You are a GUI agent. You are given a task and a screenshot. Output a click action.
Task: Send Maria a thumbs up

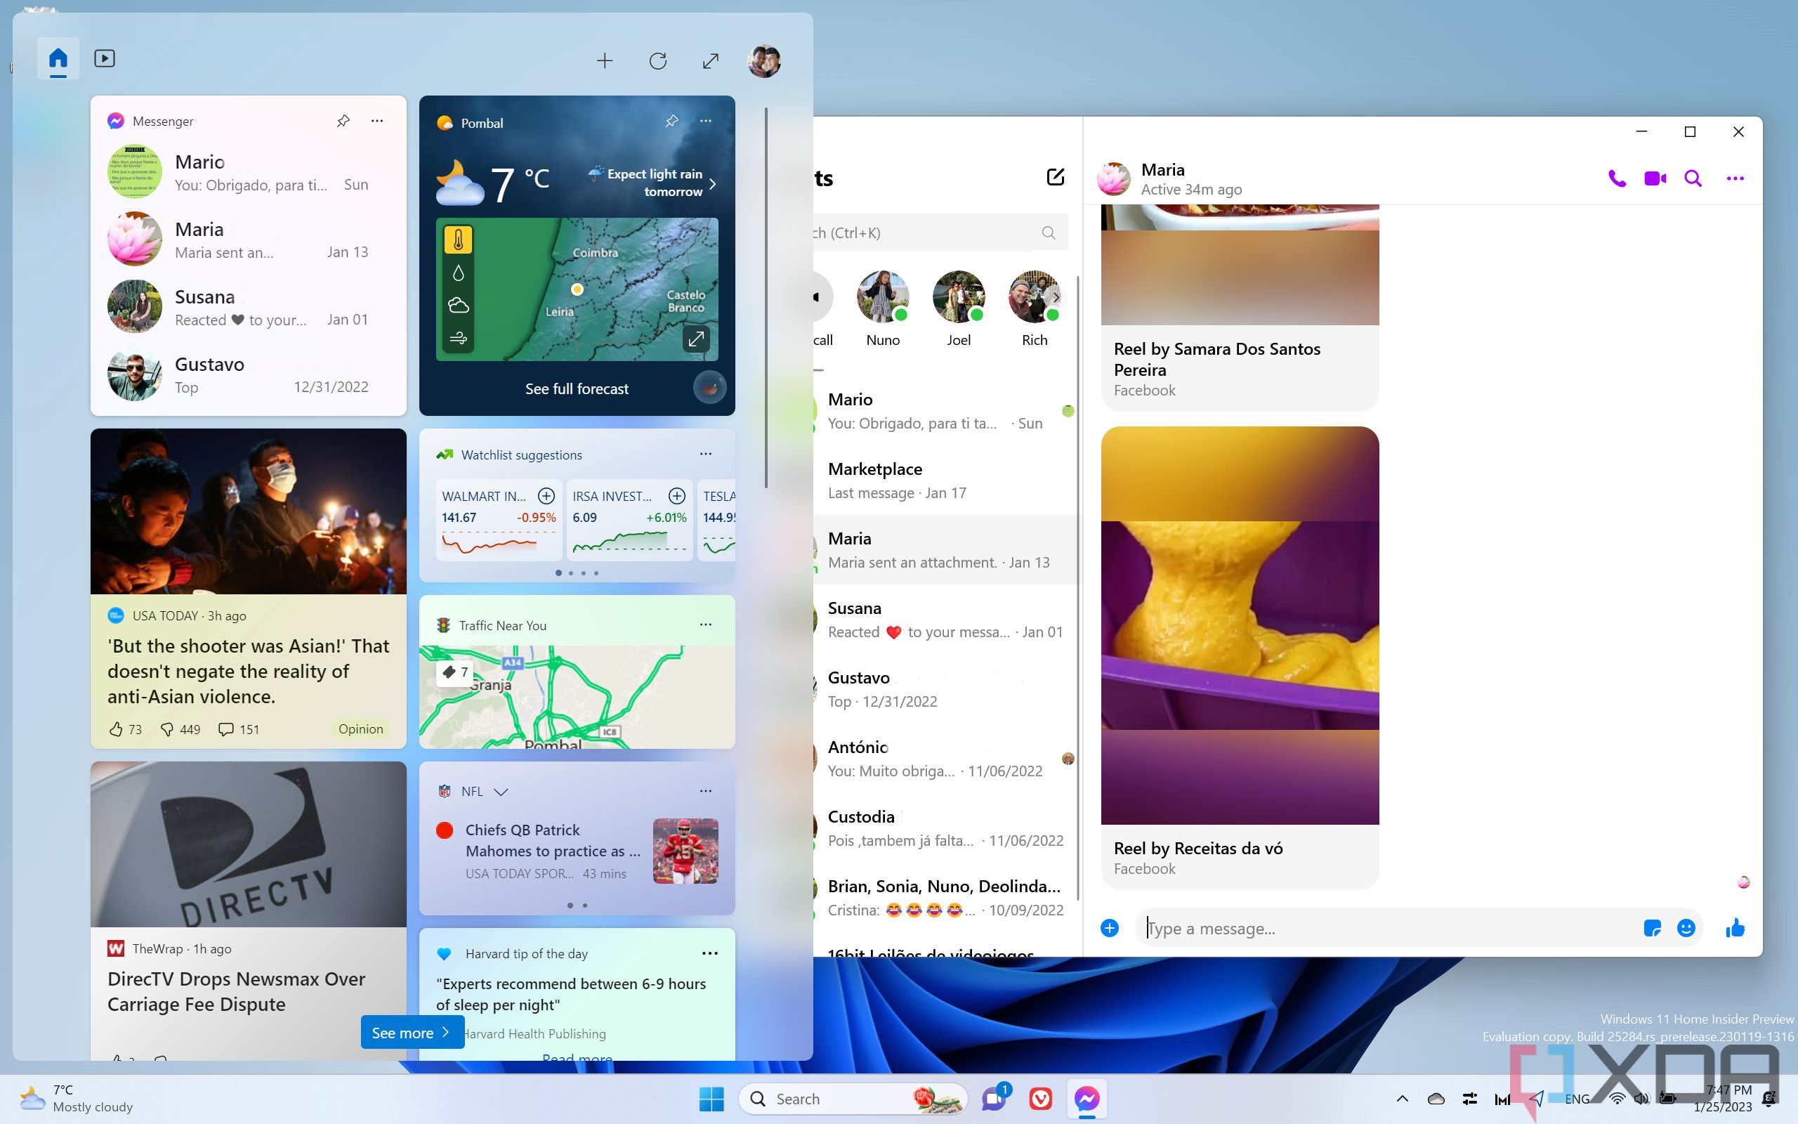tap(1735, 928)
